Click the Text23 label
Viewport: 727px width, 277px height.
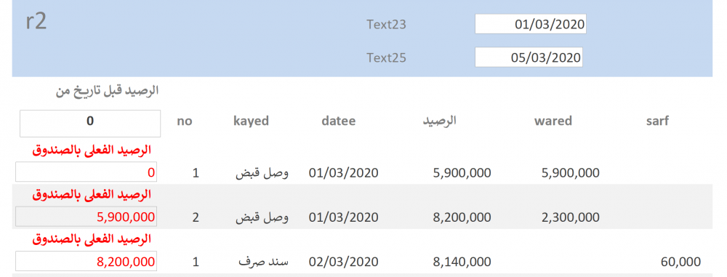(x=386, y=25)
